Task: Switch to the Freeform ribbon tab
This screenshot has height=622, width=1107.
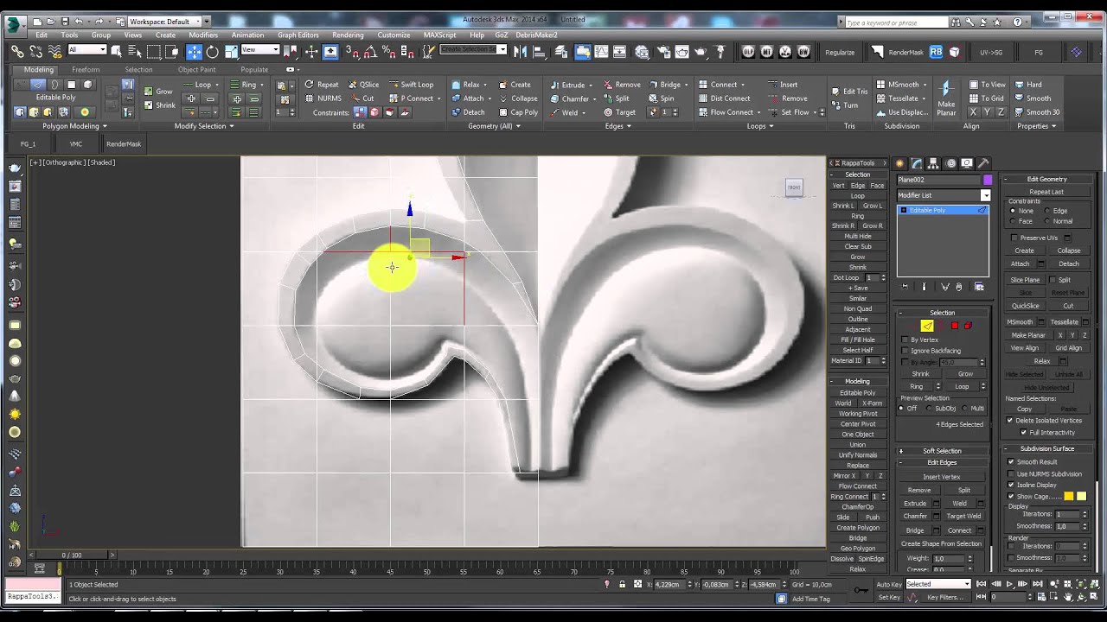Action: [x=86, y=70]
